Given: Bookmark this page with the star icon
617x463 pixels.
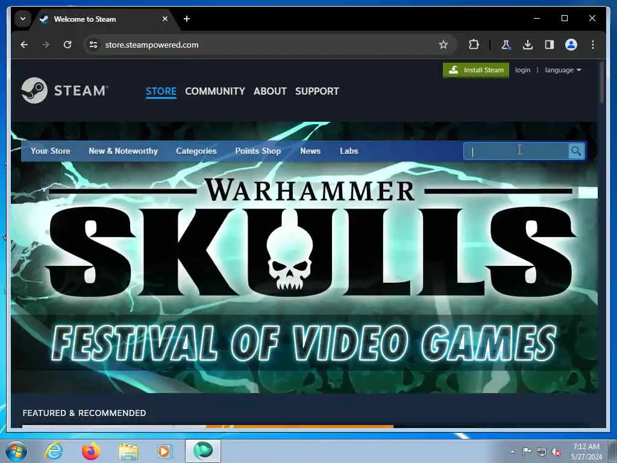Looking at the screenshot, I should pos(443,45).
